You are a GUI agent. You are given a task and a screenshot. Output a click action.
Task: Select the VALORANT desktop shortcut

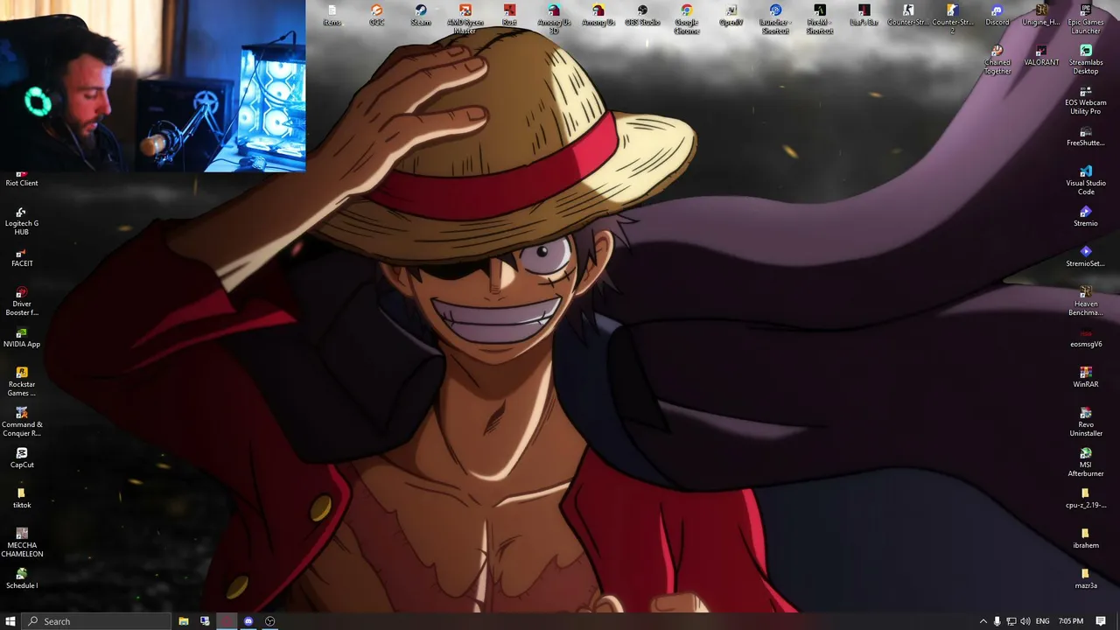[1041, 55]
